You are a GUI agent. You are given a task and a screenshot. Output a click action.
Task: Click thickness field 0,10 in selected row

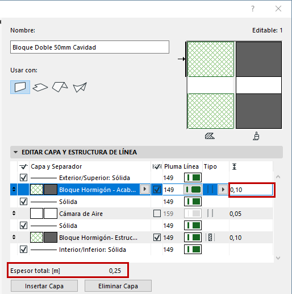click(251, 190)
